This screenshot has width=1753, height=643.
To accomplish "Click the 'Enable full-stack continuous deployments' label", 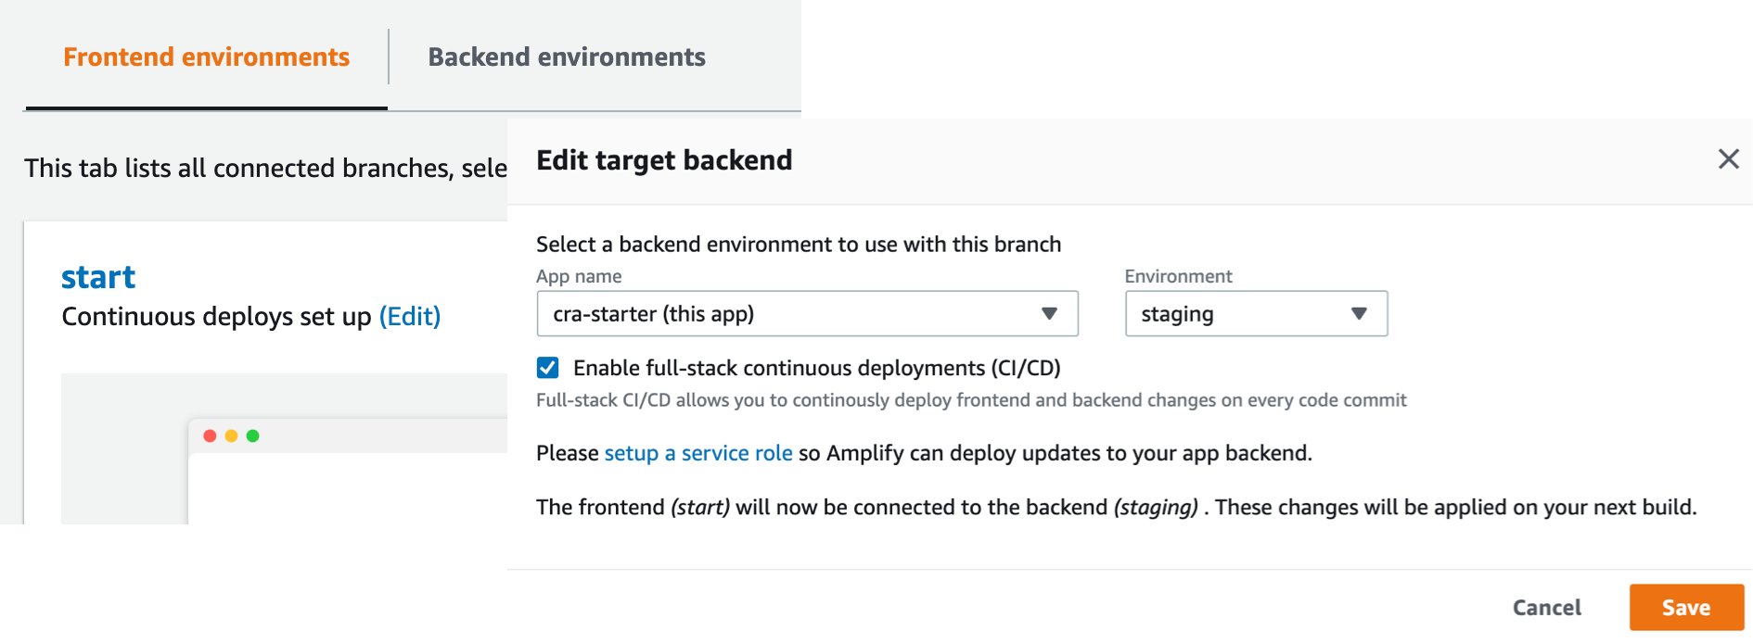I will pyautogui.click(x=816, y=368).
